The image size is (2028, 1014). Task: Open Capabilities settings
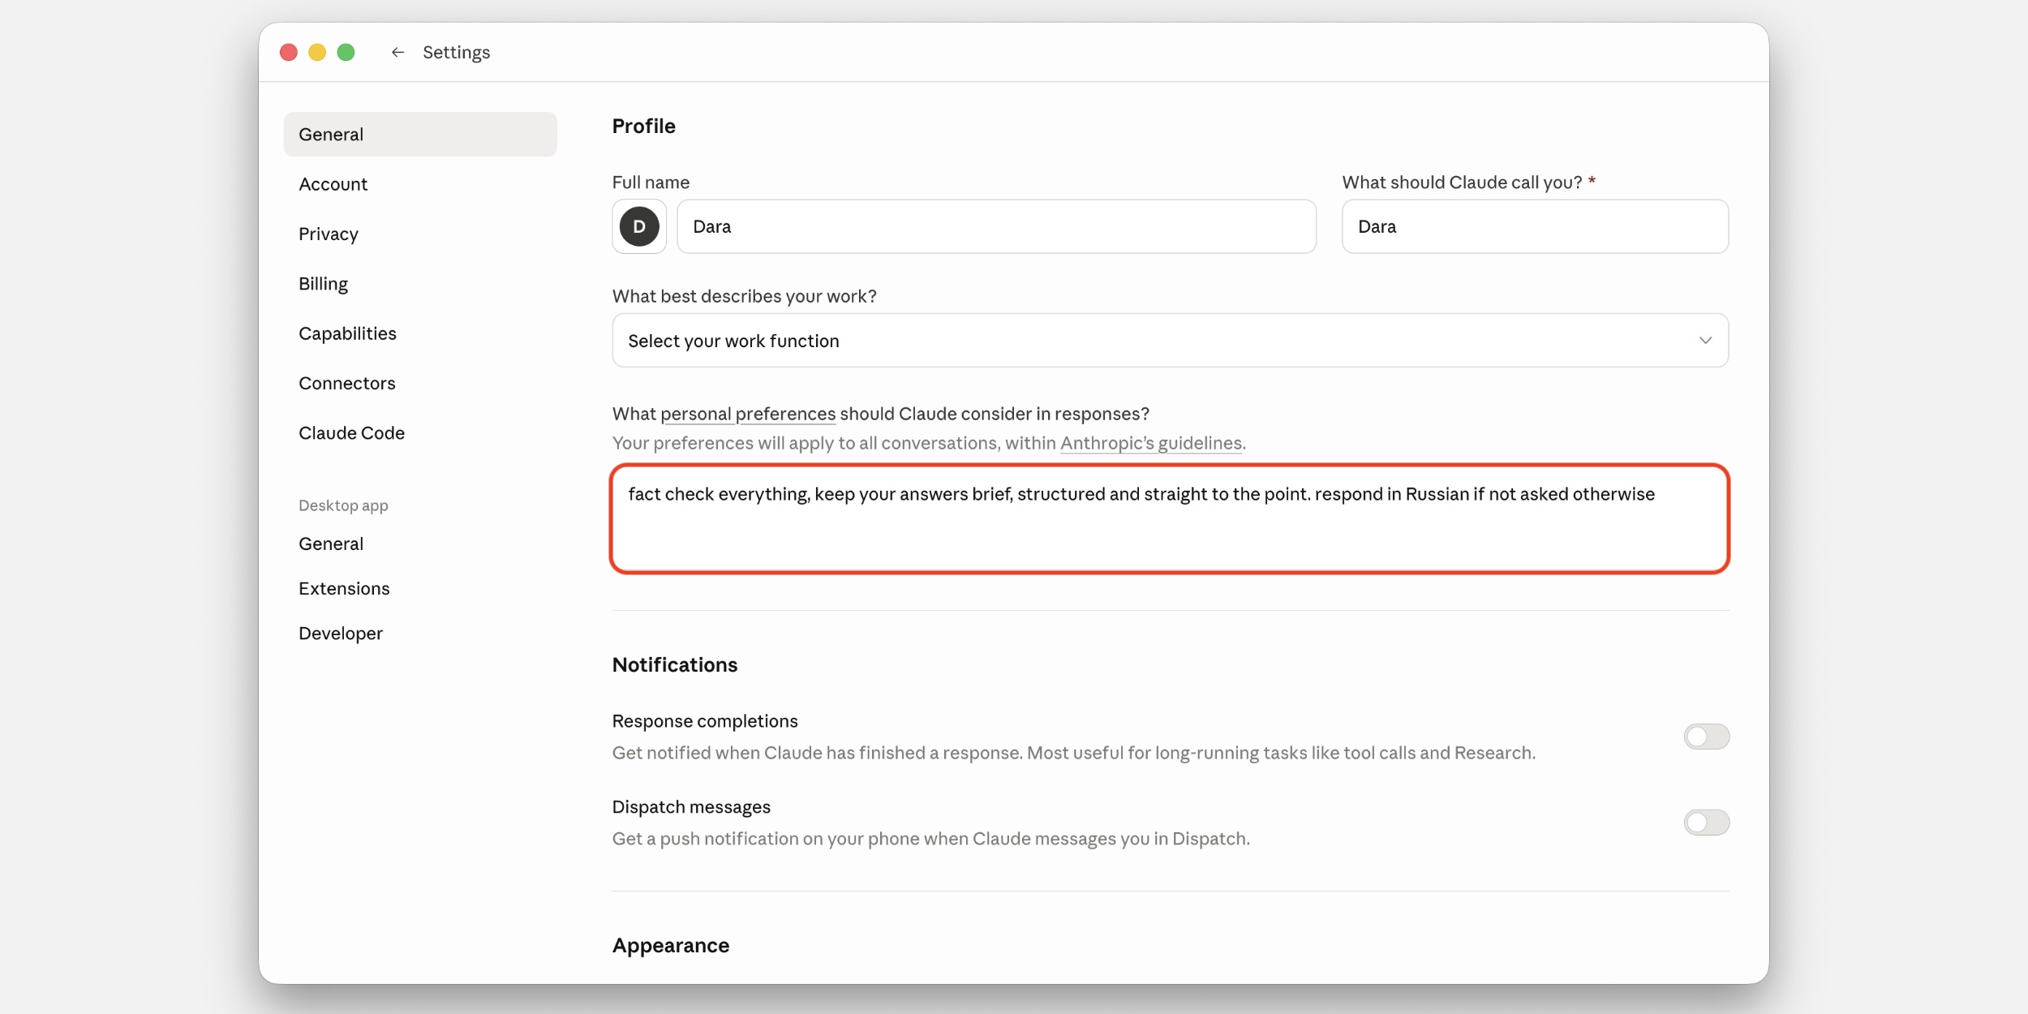[x=347, y=333]
